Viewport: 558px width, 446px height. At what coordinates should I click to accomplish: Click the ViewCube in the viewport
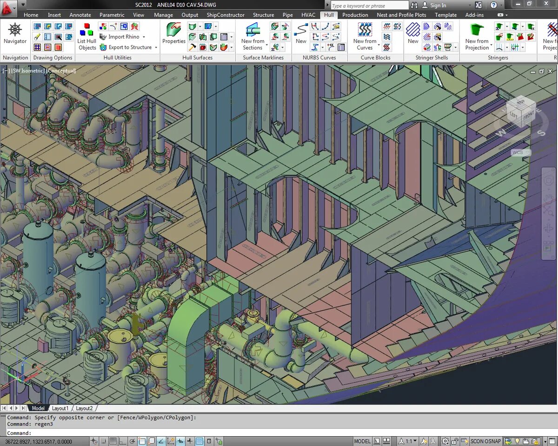click(x=521, y=111)
